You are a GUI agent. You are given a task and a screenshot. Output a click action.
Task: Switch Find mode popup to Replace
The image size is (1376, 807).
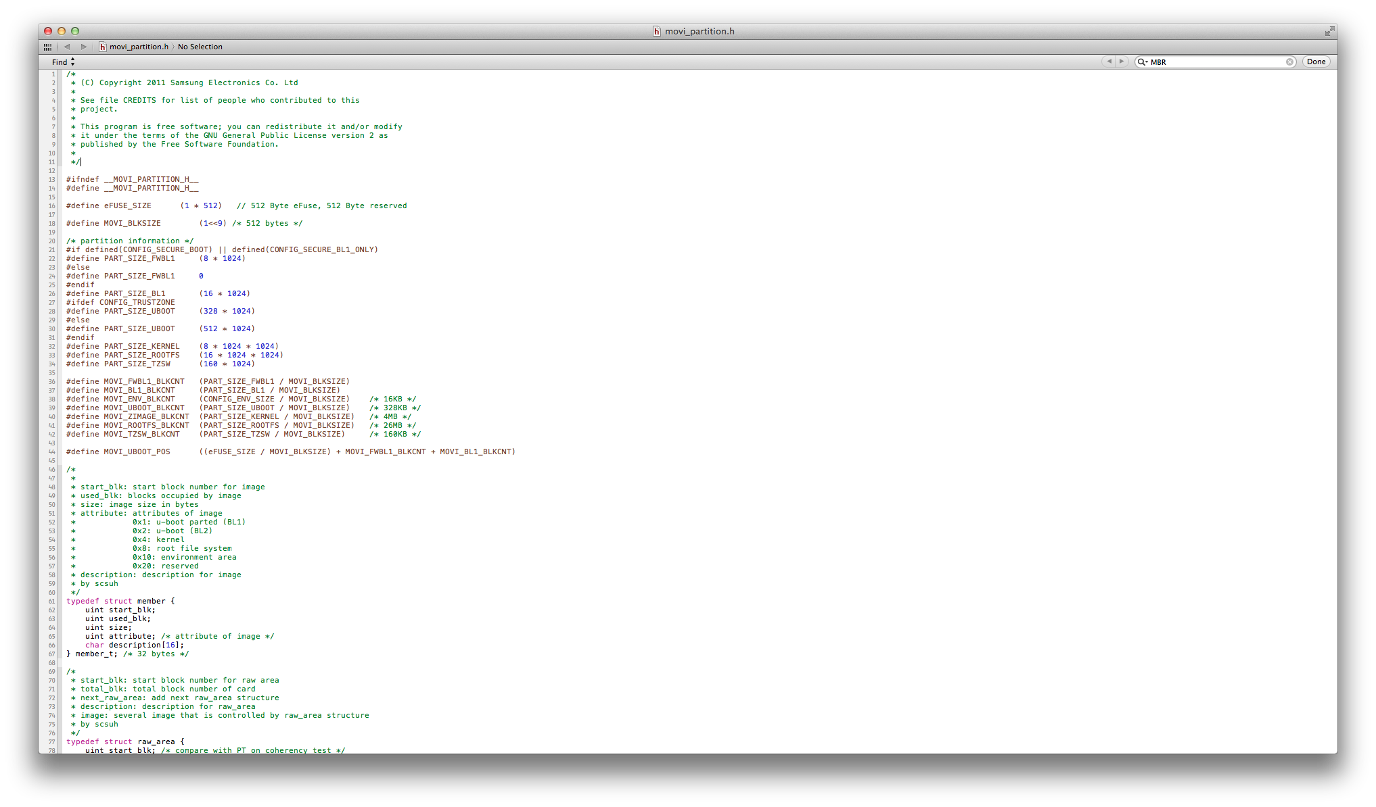click(63, 62)
